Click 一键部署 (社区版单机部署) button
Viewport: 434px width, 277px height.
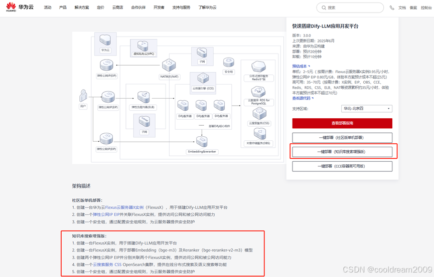[x=342, y=138]
